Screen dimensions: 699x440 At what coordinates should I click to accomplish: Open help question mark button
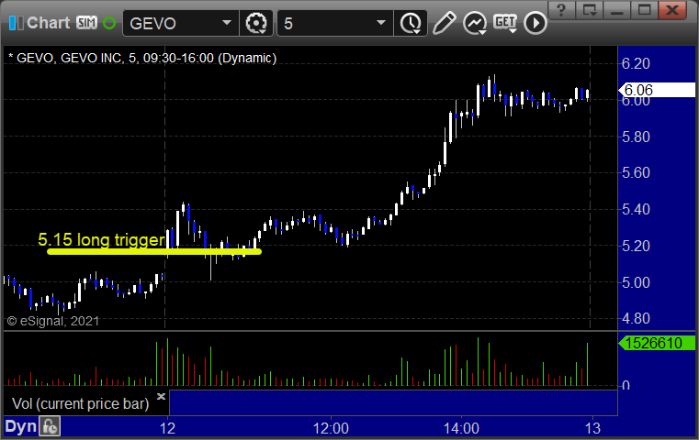point(561,10)
